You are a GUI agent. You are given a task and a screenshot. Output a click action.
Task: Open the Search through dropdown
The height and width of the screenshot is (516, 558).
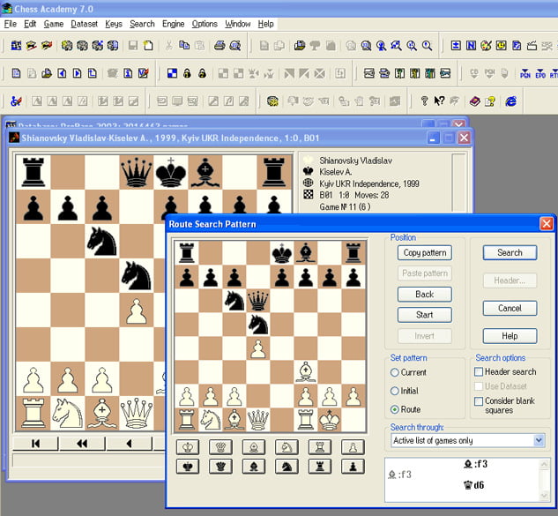539,440
